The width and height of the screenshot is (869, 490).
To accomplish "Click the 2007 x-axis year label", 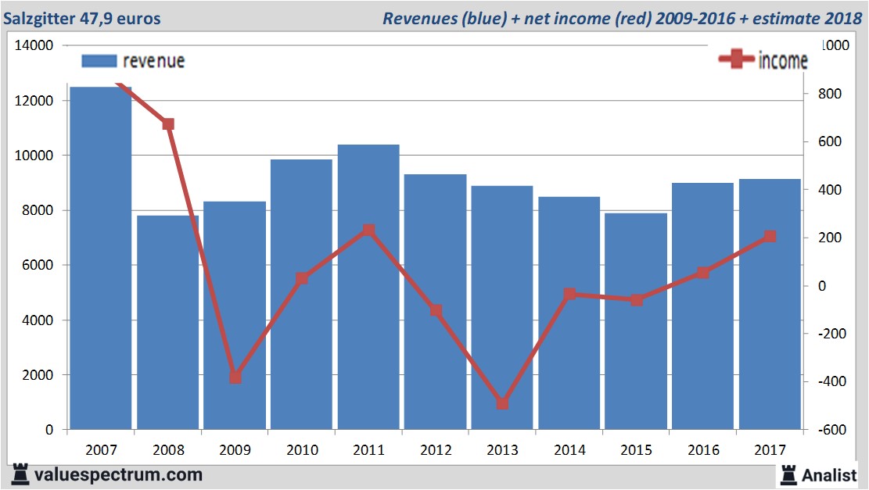I will 102,449.
